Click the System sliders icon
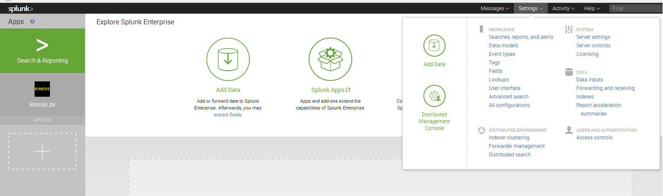 569,29
